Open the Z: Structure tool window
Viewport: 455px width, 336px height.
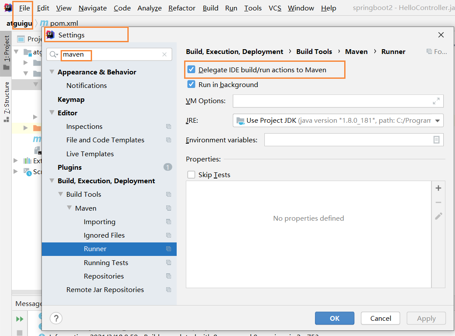(x=7, y=101)
